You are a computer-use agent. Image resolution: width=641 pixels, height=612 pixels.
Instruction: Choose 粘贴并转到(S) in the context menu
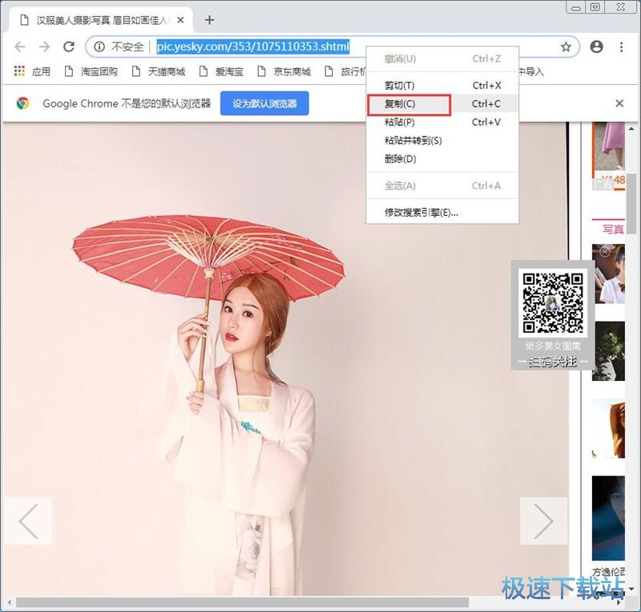pos(413,140)
